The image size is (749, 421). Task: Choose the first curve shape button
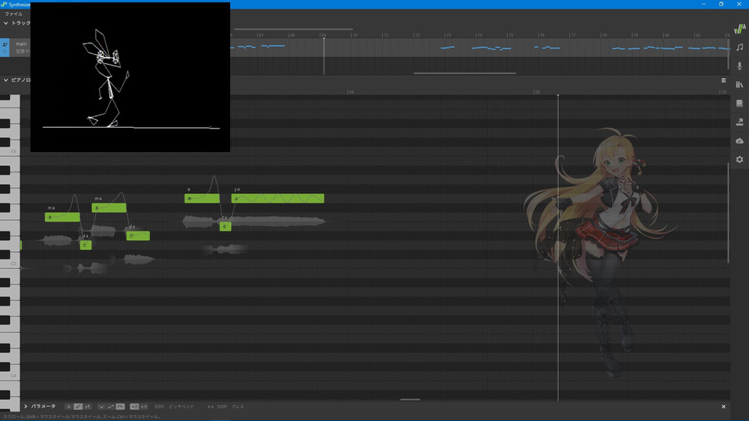[101, 407]
